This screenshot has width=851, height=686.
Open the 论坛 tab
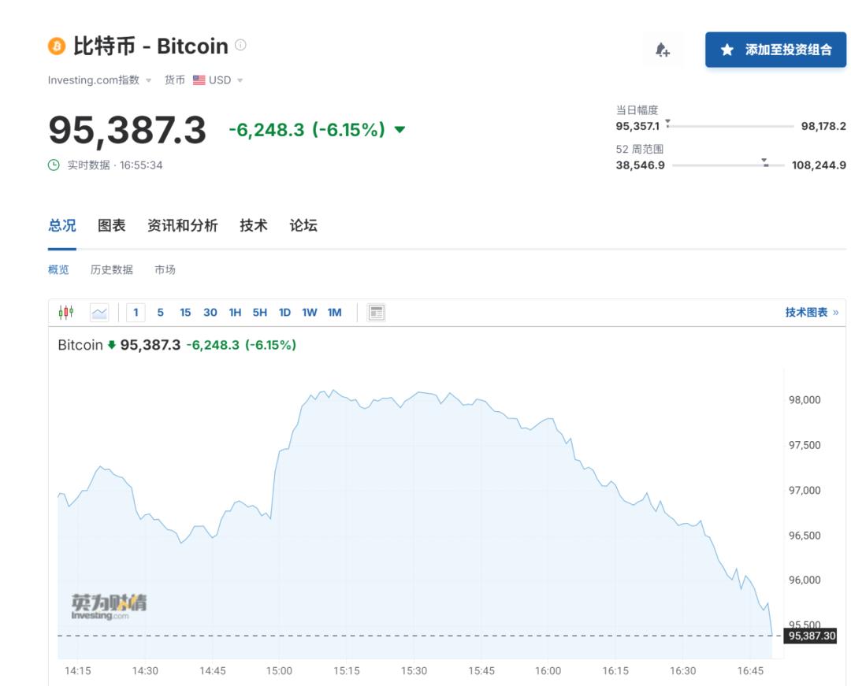(303, 226)
